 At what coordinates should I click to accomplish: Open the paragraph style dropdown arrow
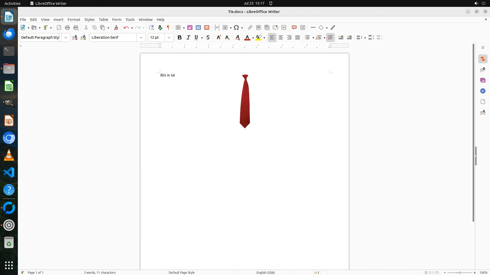tap(66, 37)
